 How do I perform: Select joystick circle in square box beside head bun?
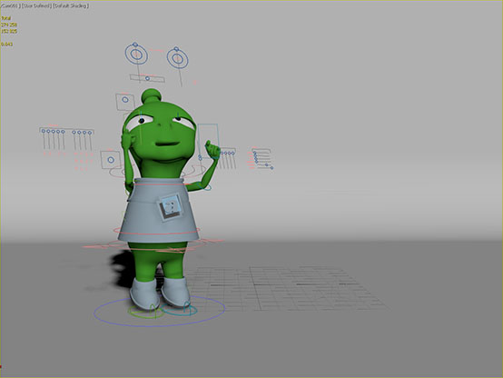125,100
